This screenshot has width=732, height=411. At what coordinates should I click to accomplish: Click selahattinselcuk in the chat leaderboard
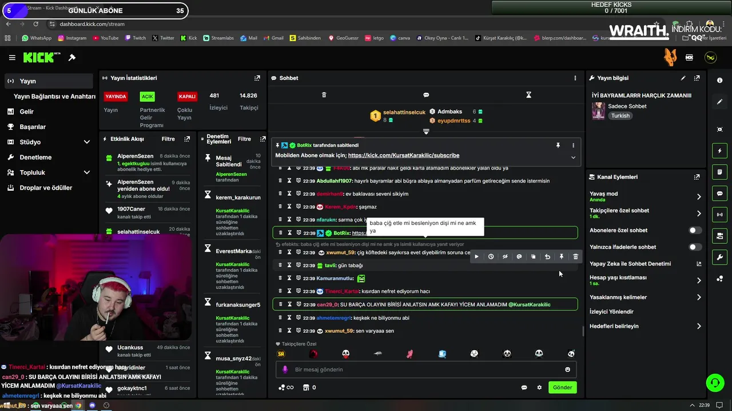[404, 112]
